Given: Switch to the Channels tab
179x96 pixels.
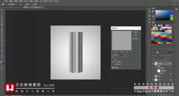Looking at the screenshot, I should 162,52.
